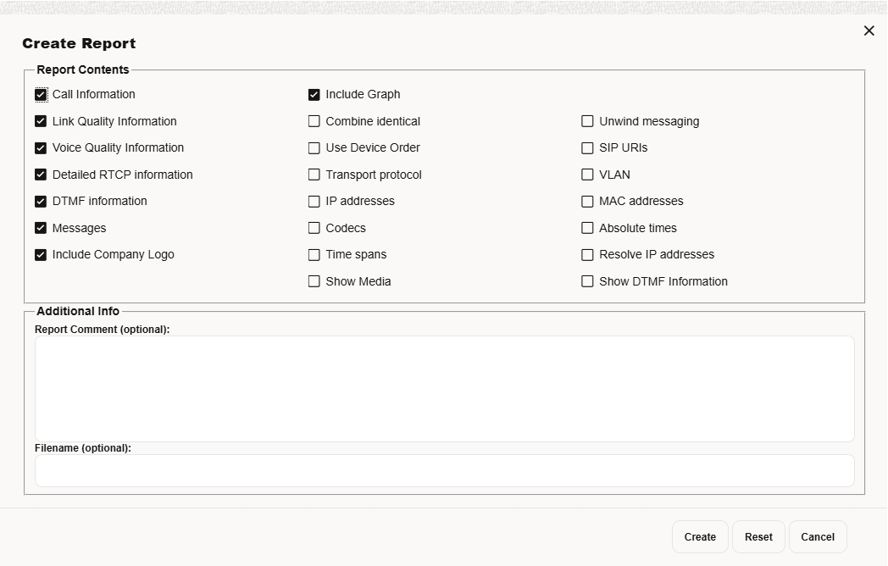Check the VLAN option
The width and height of the screenshot is (888, 566).
pyautogui.click(x=587, y=175)
